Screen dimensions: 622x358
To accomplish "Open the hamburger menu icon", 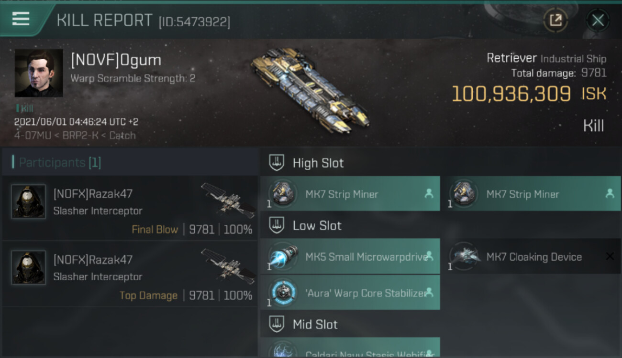I will pyautogui.click(x=21, y=19).
